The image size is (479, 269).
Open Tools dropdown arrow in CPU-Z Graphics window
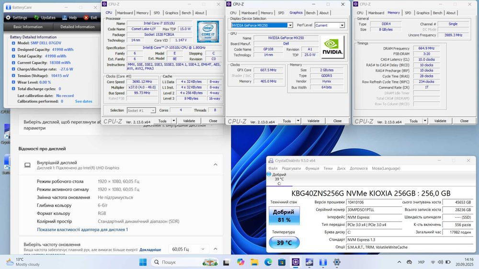(298, 121)
